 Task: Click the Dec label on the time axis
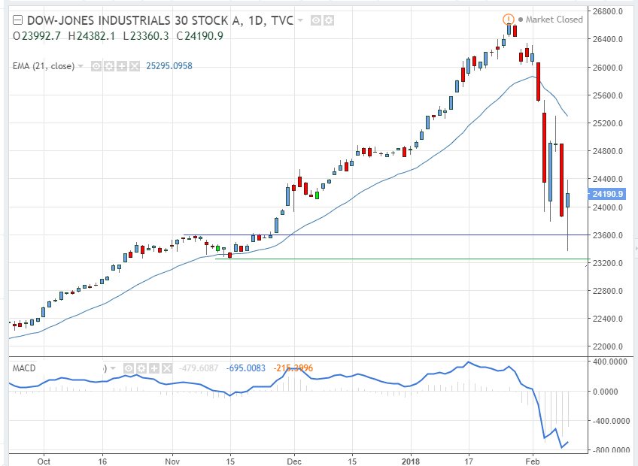(294, 461)
